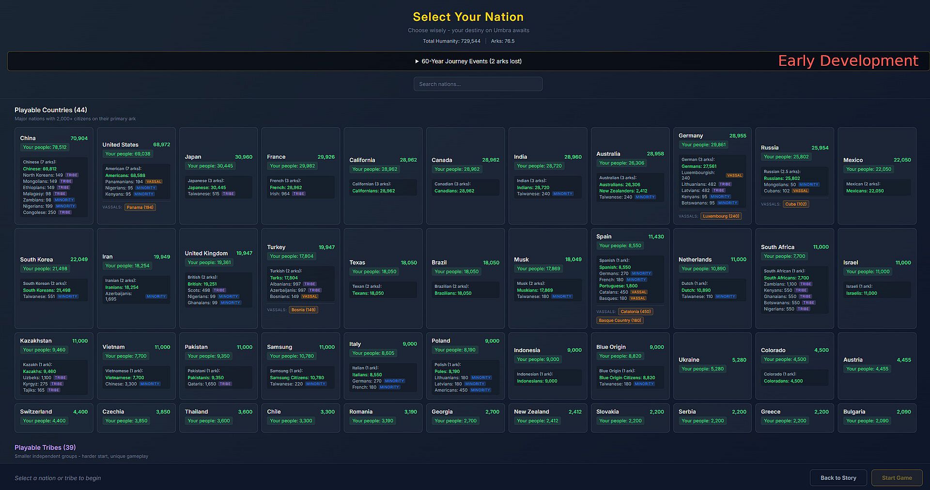This screenshot has height=490, width=930.
Task: Pick the Poland nation card
Action: 465,366
